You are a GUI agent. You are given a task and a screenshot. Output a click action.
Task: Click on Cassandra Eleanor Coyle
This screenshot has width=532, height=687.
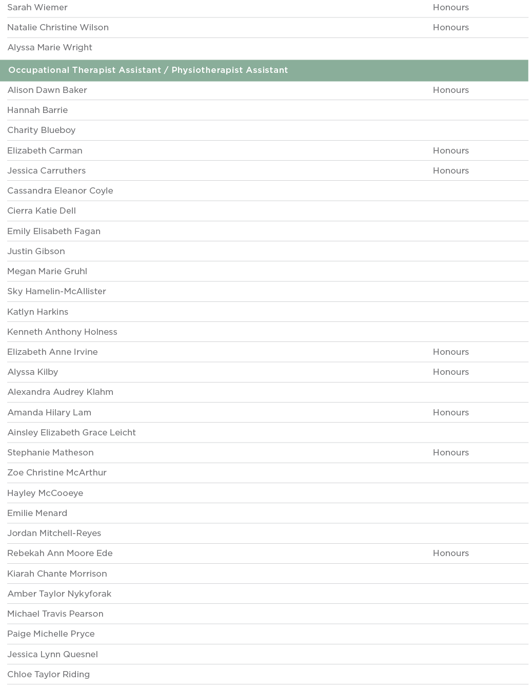60,191
